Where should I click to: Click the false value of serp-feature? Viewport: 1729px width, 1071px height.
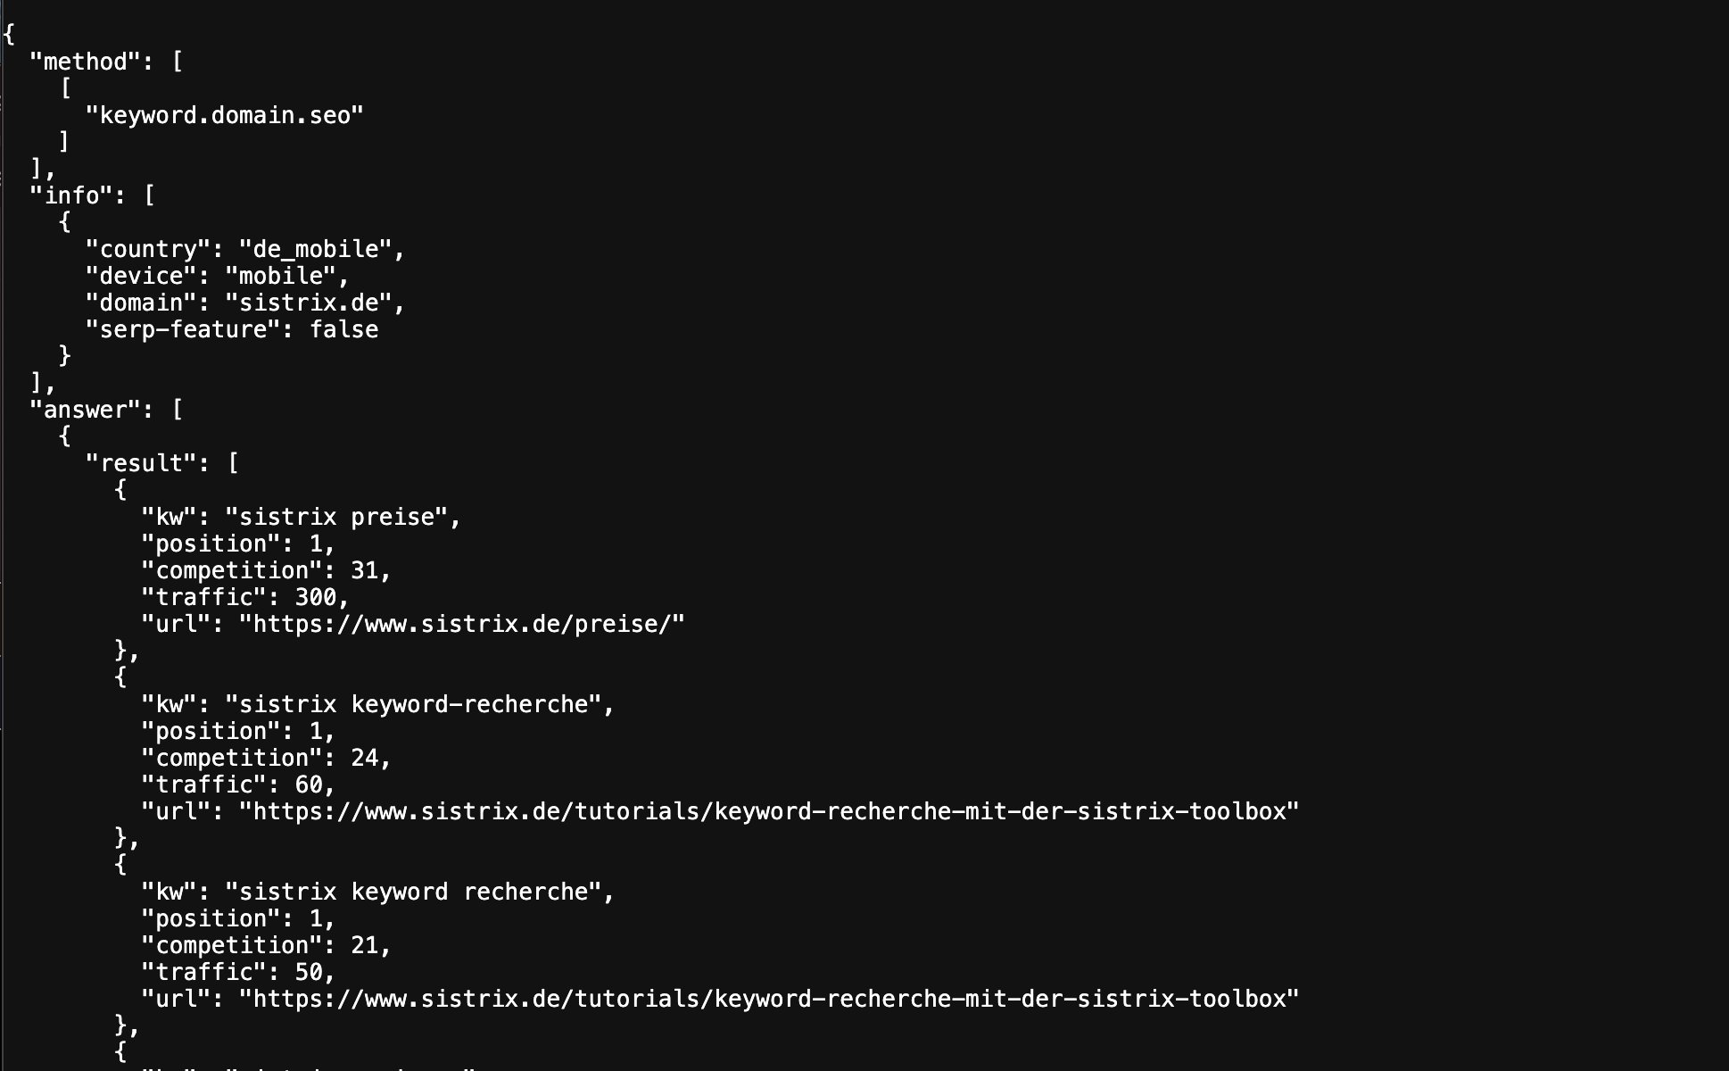[x=343, y=329]
